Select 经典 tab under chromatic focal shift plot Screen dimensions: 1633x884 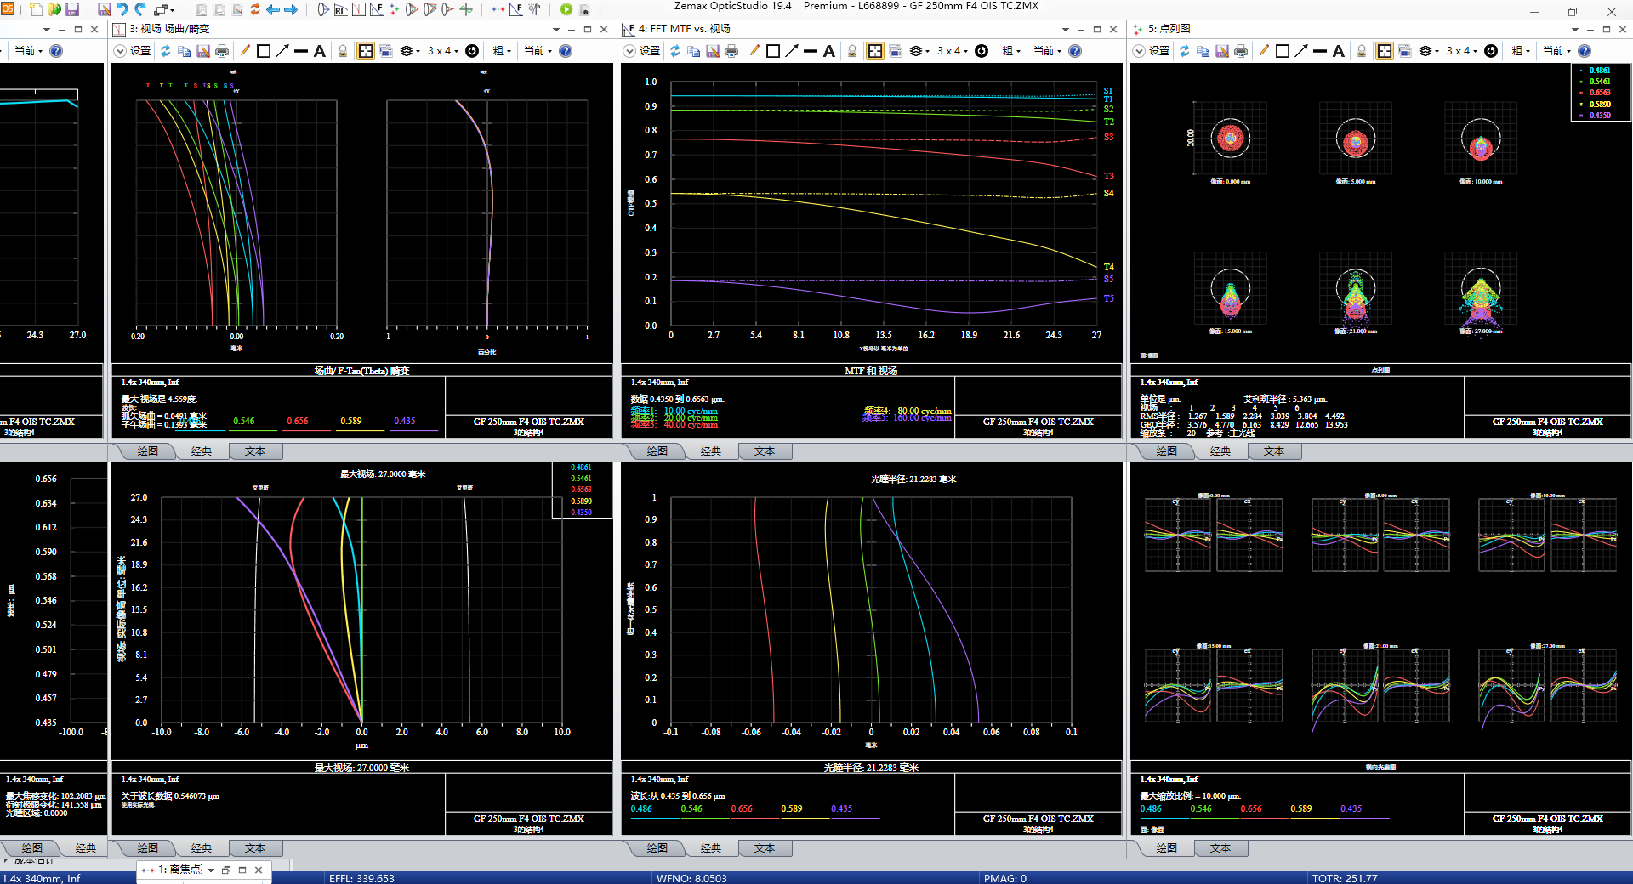[85, 848]
